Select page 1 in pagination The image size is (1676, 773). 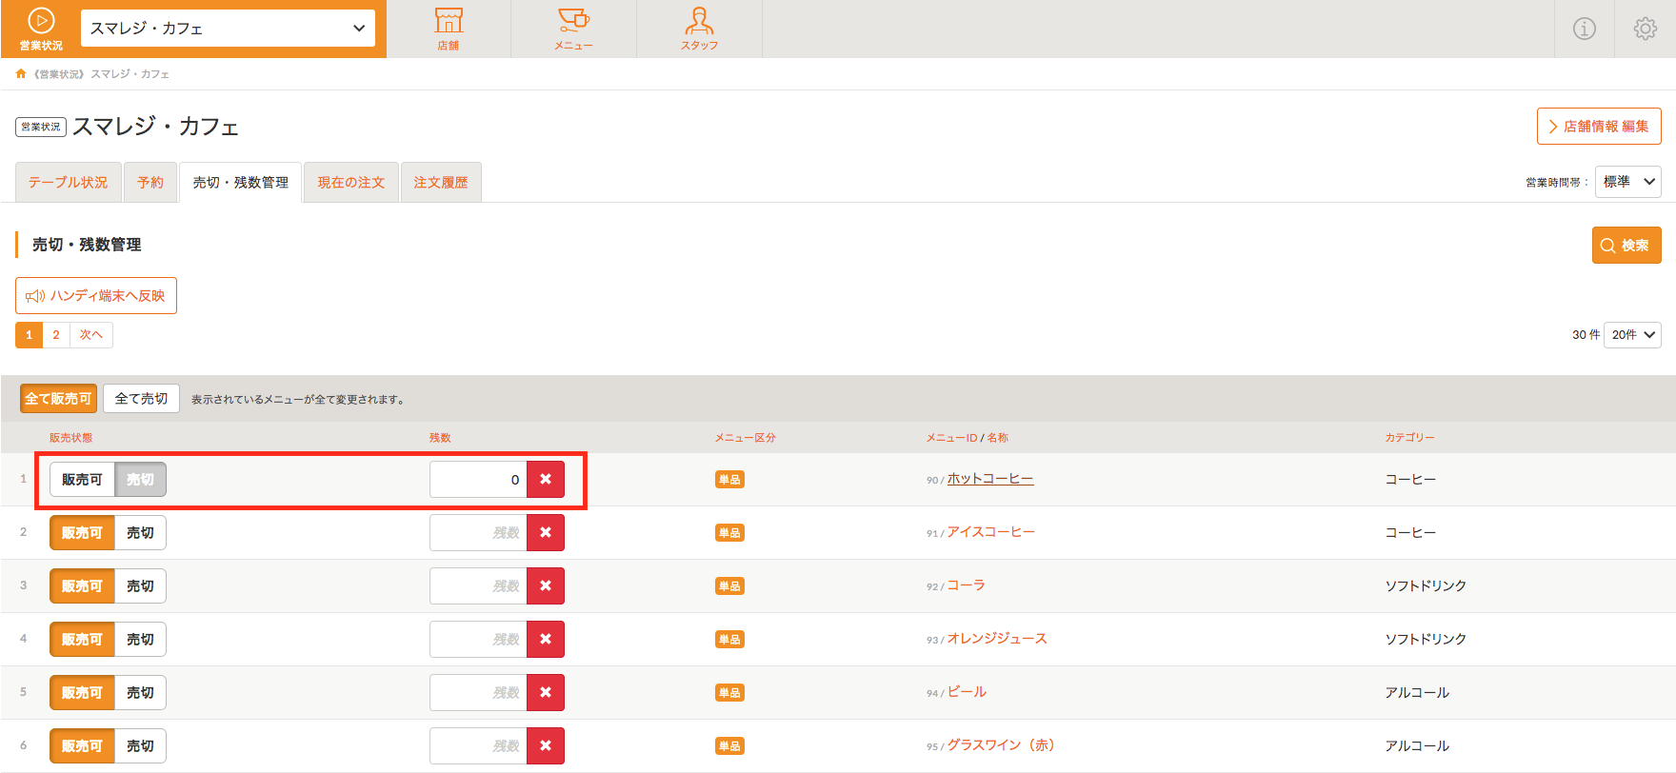(x=29, y=335)
